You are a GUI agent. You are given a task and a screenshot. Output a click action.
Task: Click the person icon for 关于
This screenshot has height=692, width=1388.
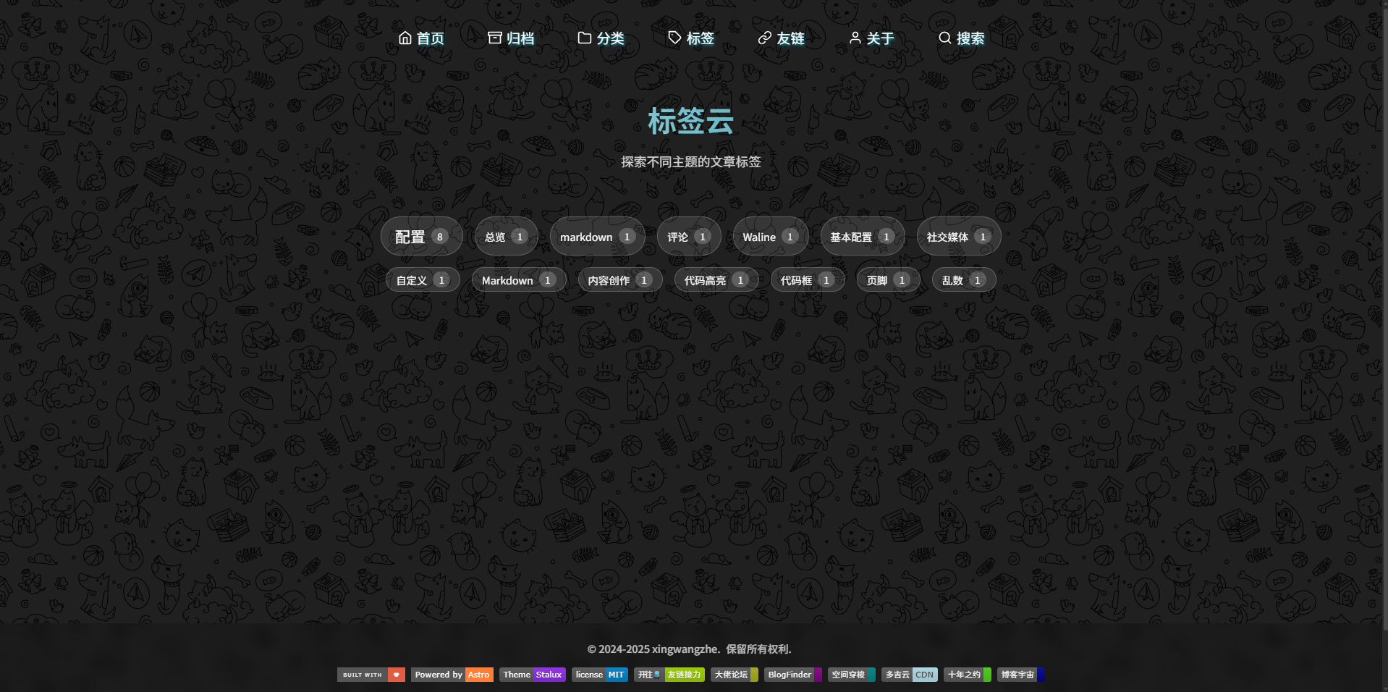(855, 38)
